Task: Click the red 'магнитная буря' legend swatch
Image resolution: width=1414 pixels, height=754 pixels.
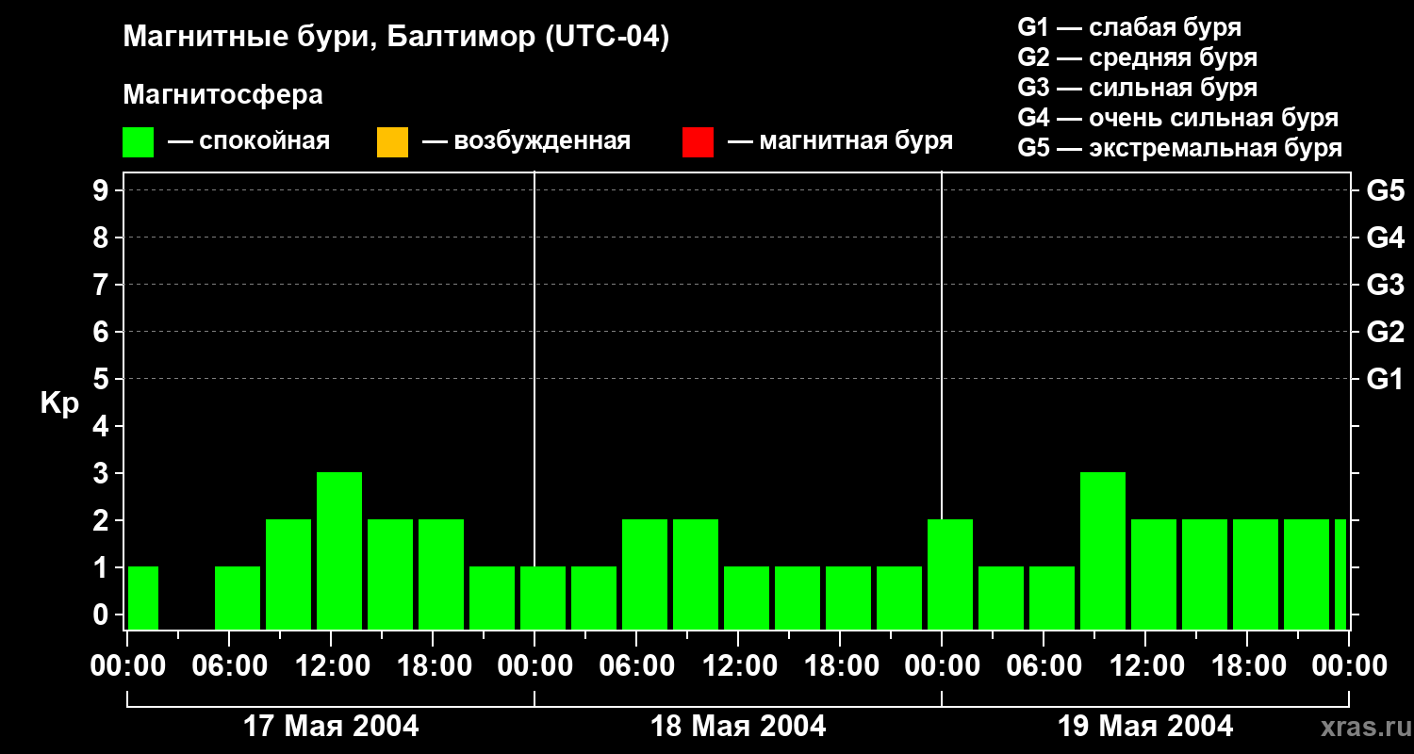Action: 698,142
